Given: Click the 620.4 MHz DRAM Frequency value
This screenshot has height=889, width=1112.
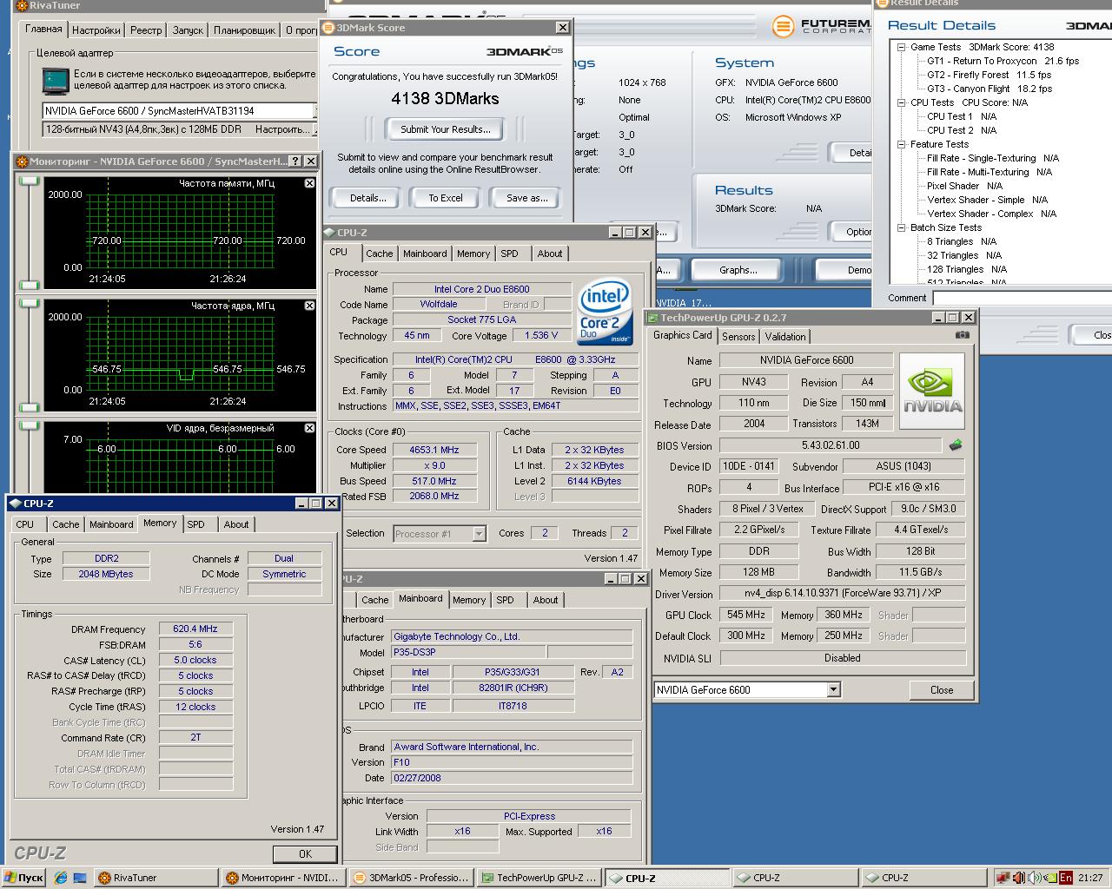Looking at the screenshot, I should click(x=195, y=629).
